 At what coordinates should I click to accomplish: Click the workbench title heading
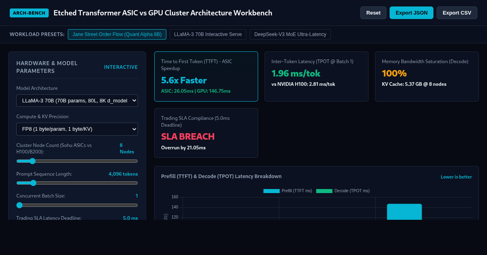point(163,13)
